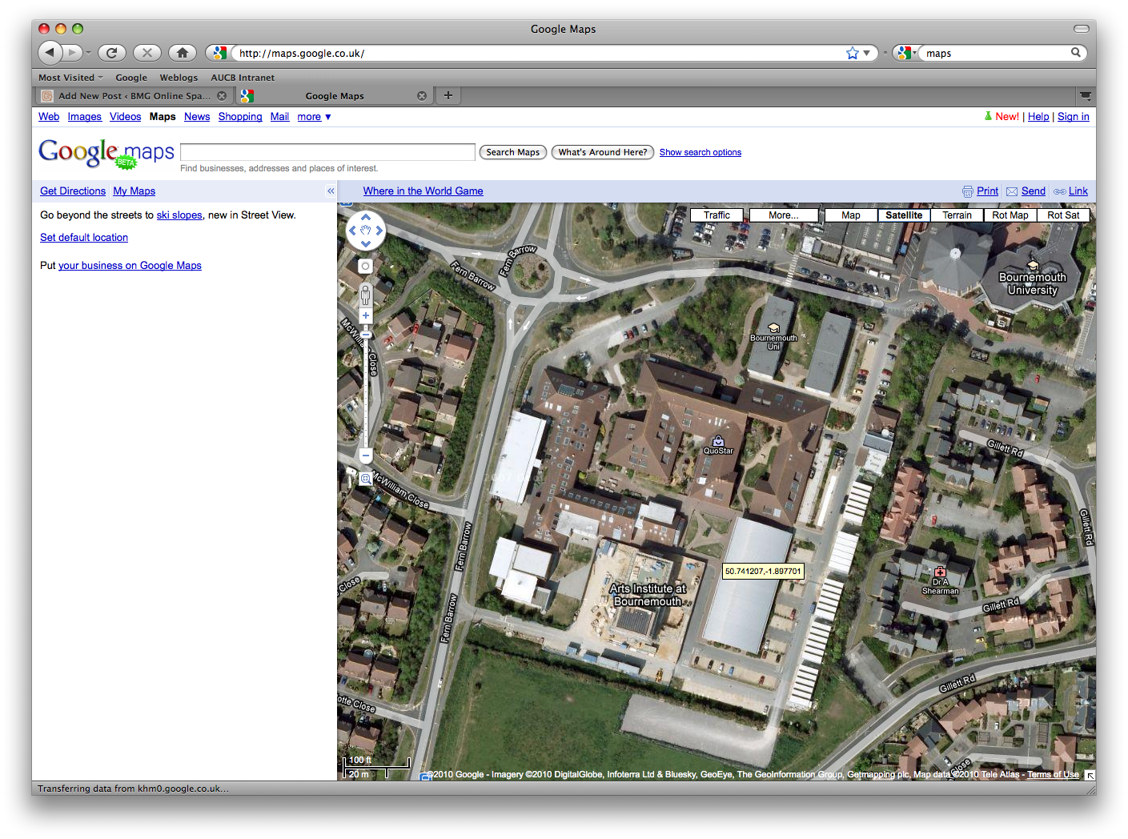
Task: Activate the magnifier zoom-box icon
Action: [366, 479]
